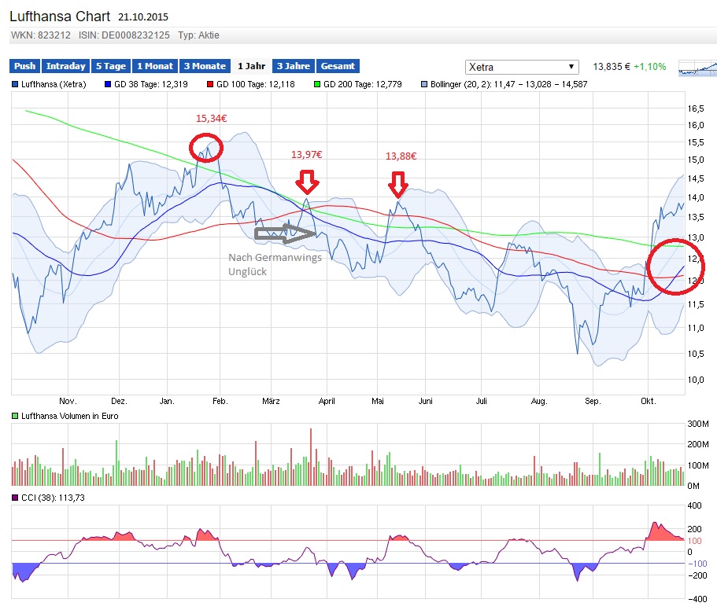Click the date 21.10.2015
This screenshot has width=717, height=610.
tap(143, 17)
